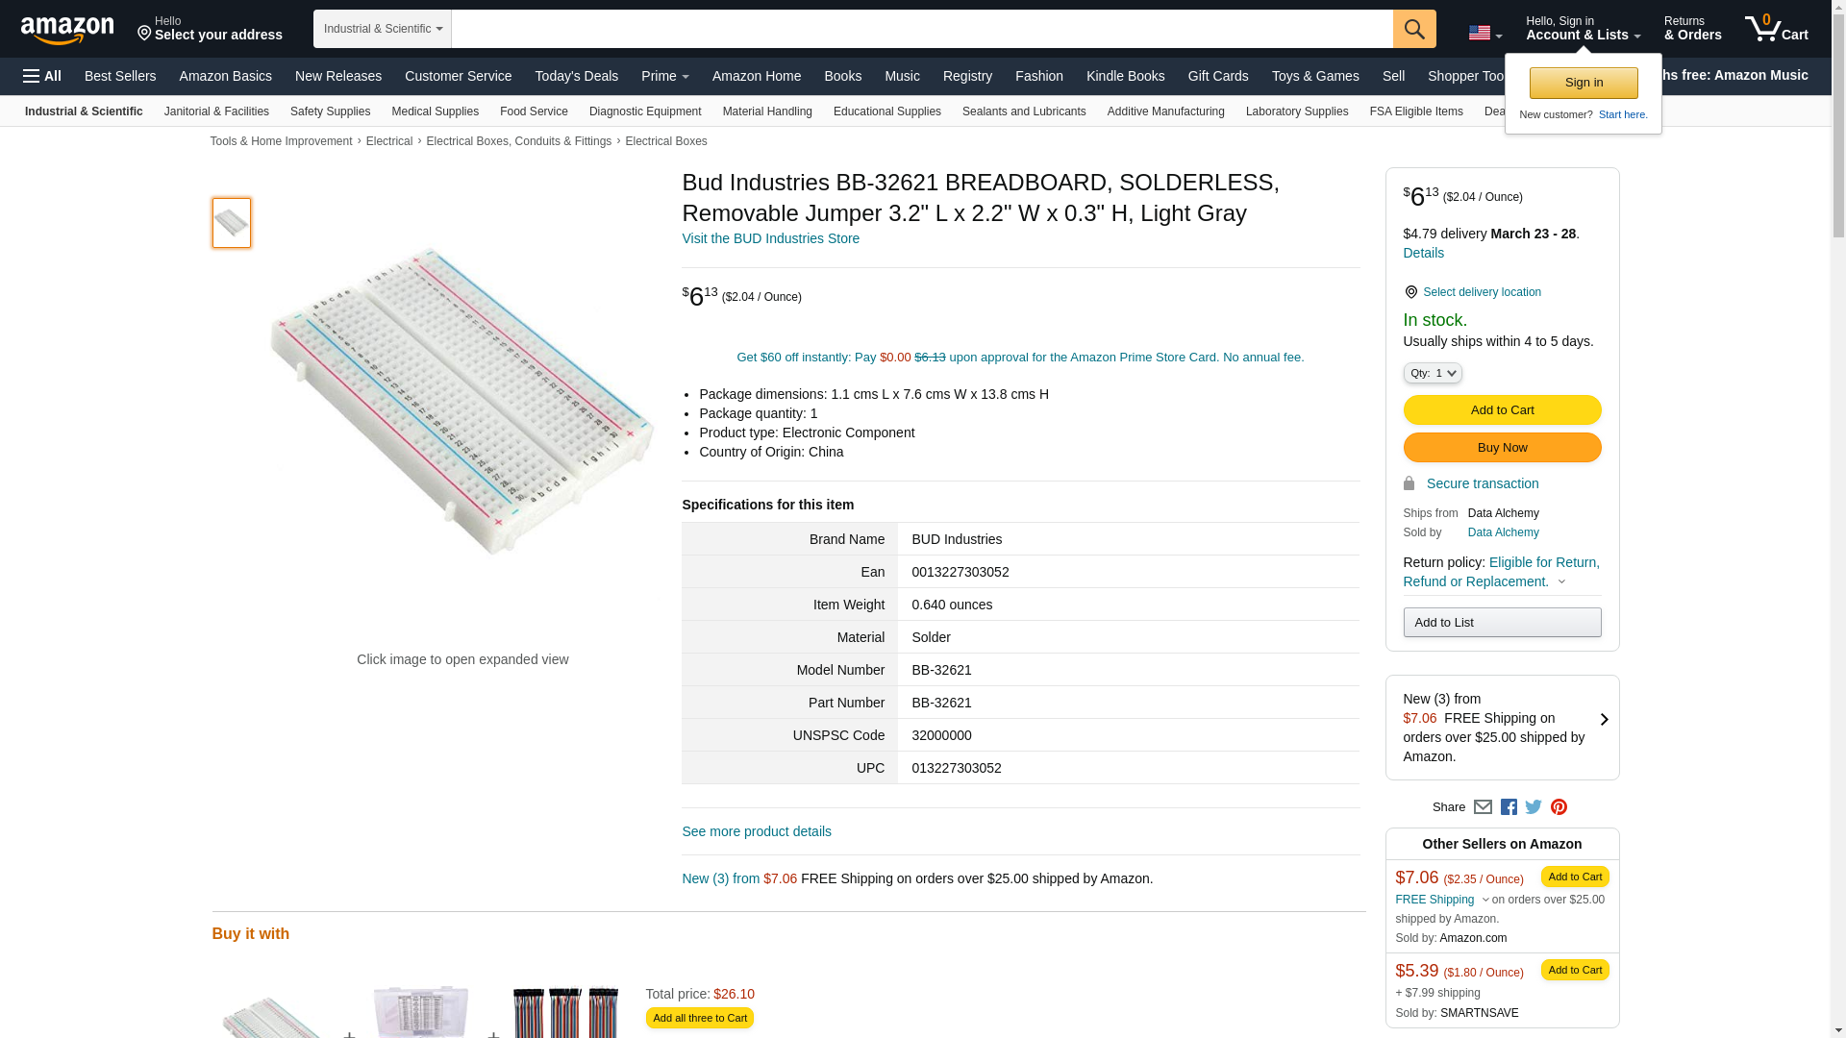Go to the Amazon logo home
This screenshot has height=1038, width=1846.
(x=67, y=30)
